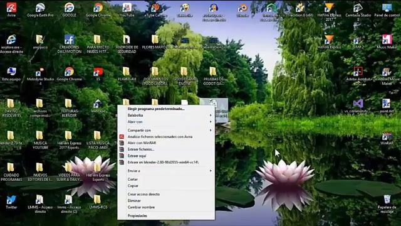Screen dimensions: 401x226
Task: Select the PLUGINS AE folder
Action: pos(127,74)
